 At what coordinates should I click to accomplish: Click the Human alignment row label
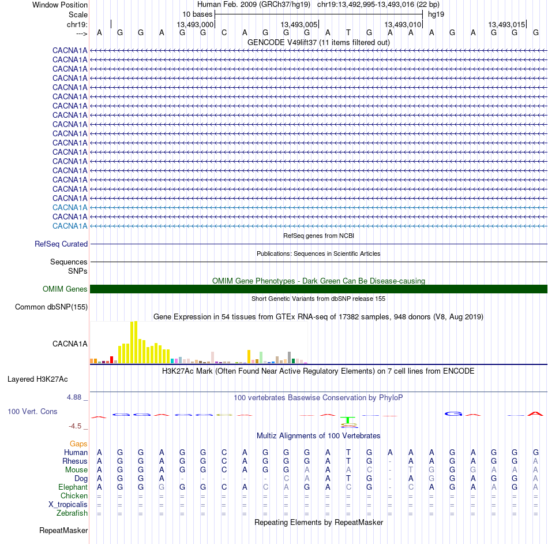pyautogui.click(x=76, y=452)
